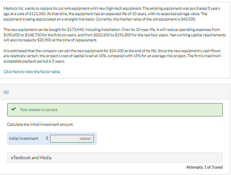
Task: Click the '(a)' section header
Action: 6,92
